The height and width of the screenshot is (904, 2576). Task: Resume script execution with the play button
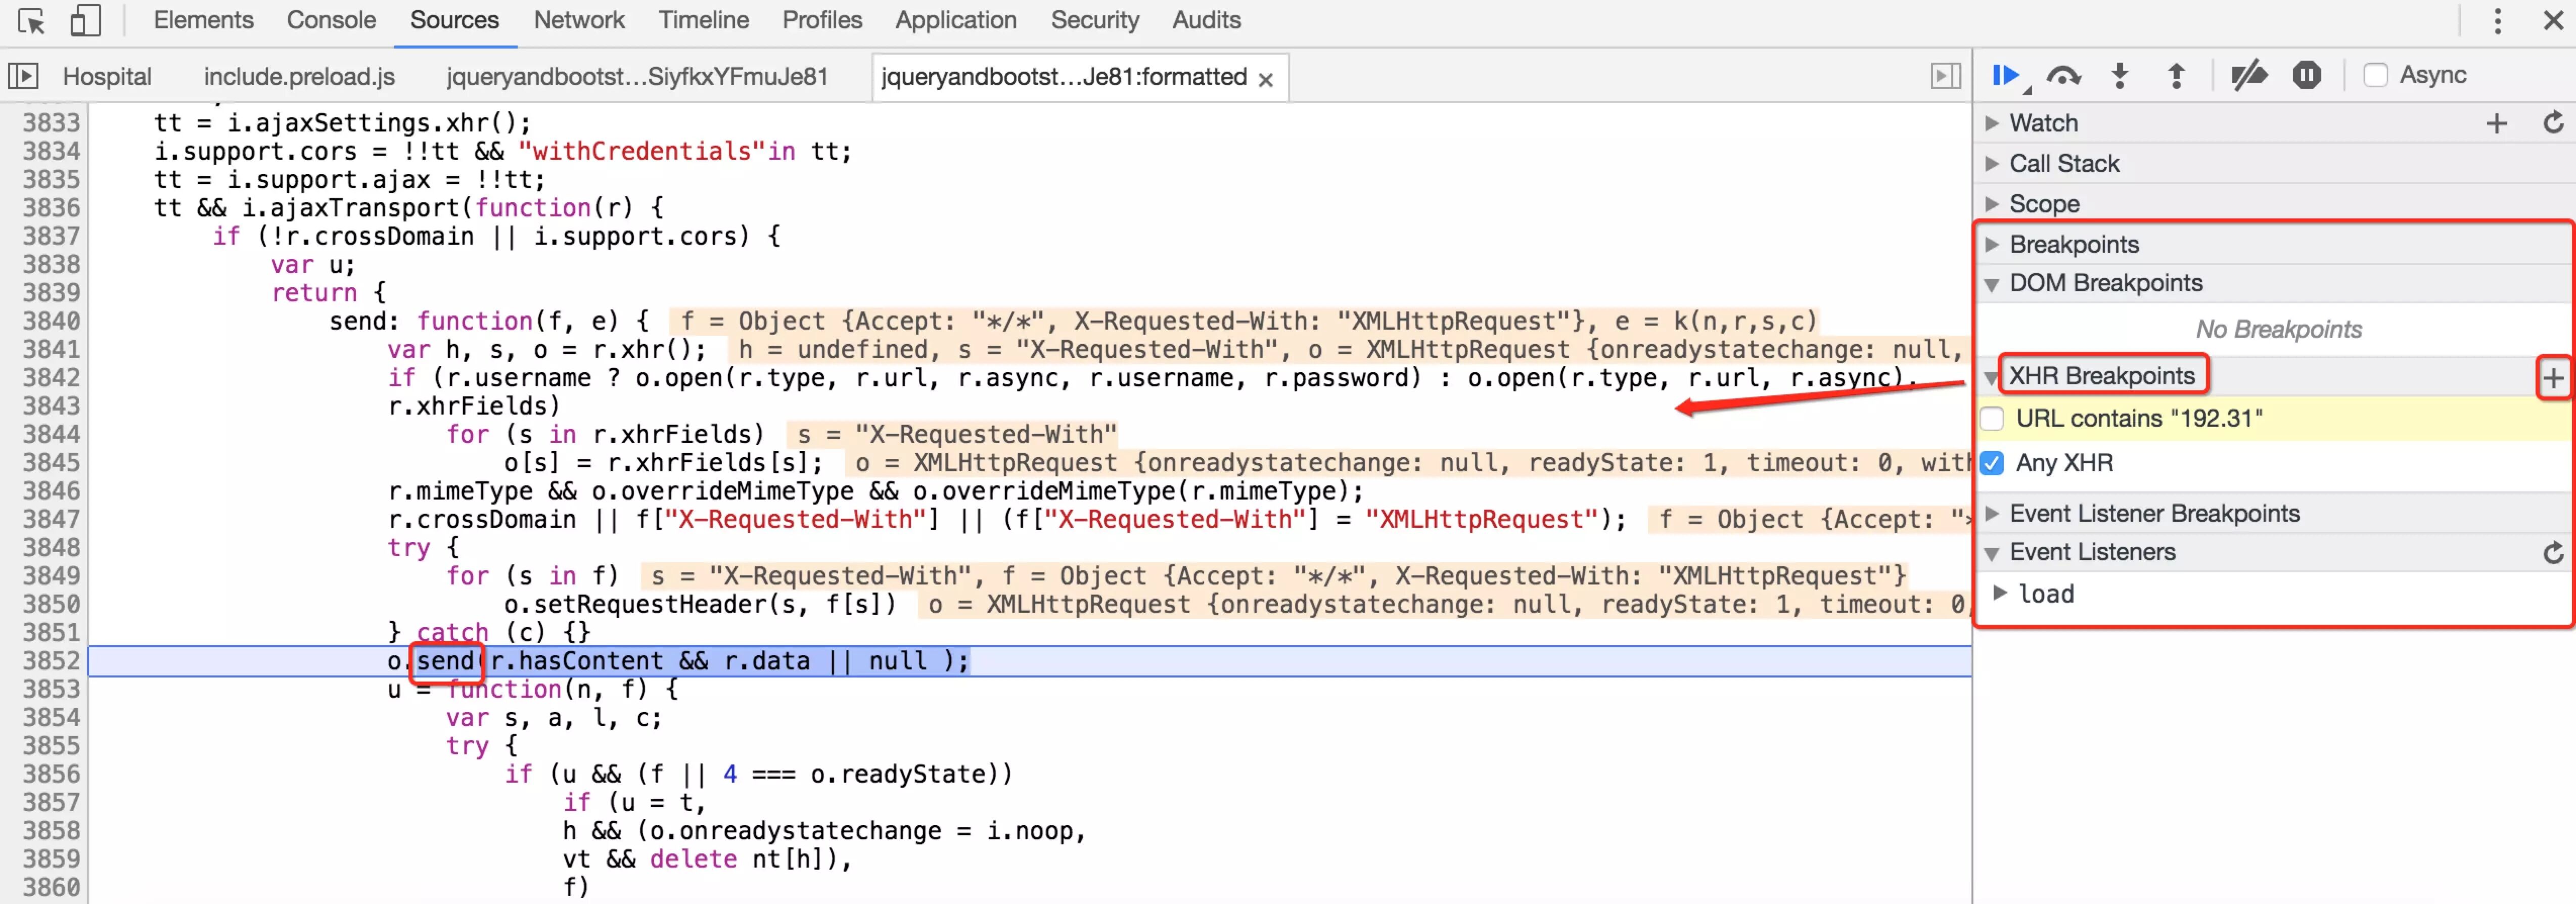(2006, 75)
